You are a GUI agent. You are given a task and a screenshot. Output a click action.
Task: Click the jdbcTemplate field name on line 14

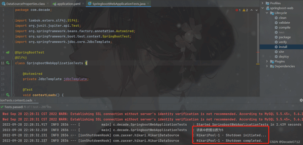click(x=75, y=79)
